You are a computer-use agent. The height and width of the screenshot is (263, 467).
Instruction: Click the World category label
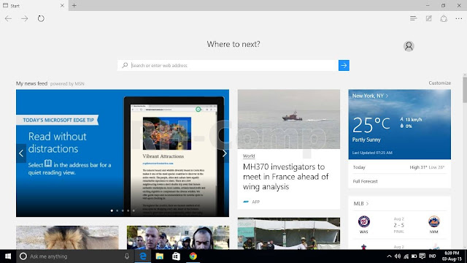pos(249,156)
